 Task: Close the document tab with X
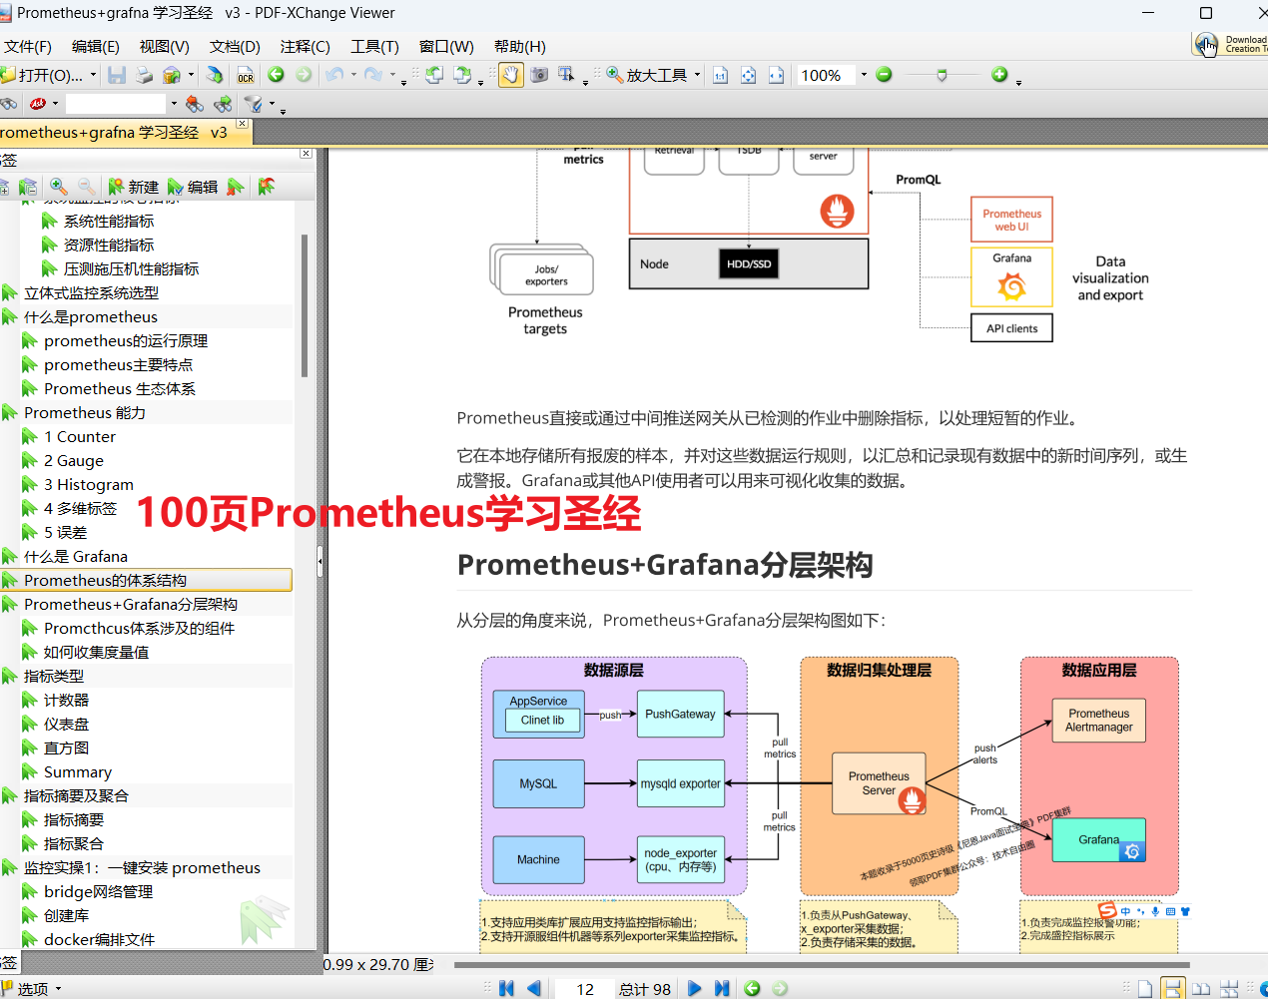[x=242, y=123]
